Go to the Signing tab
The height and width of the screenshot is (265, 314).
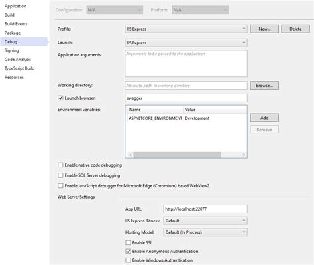[11, 50]
